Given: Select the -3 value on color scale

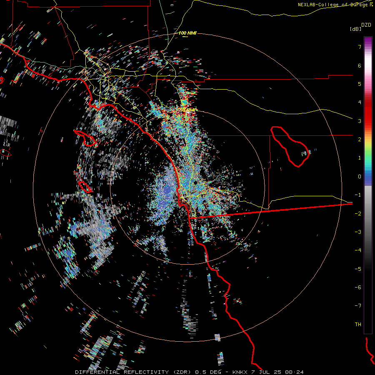Looking at the screenshot, I should pos(358,232).
